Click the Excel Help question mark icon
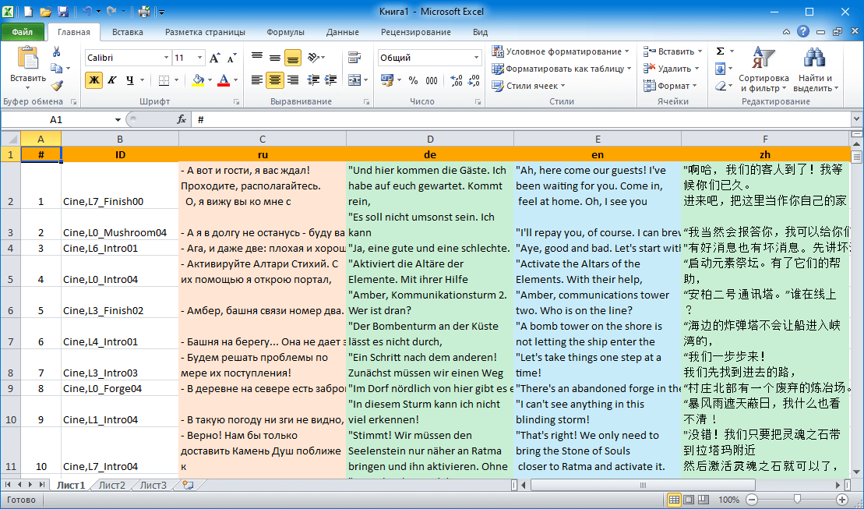 tap(803, 31)
